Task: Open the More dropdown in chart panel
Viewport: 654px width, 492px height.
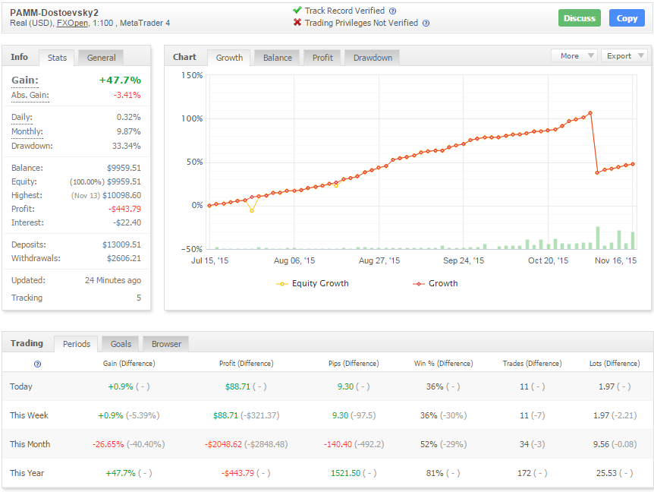Action: coord(574,56)
